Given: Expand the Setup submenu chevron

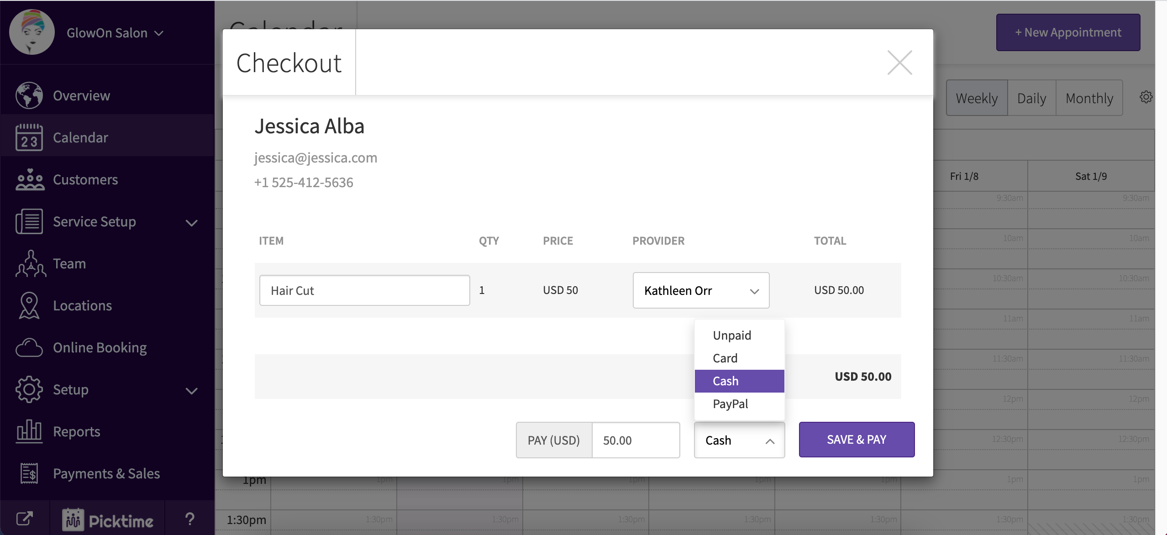Looking at the screenshot, I should pyautogui.click(x=192, y=391).
